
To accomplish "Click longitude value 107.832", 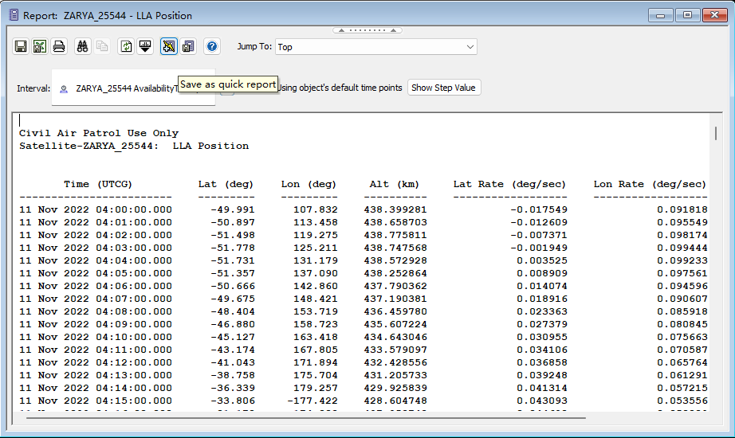I will pos(316,209).
